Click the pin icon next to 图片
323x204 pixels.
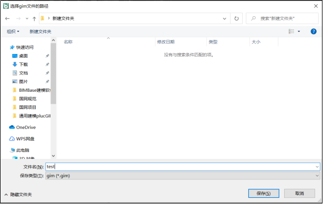(47, 82)
